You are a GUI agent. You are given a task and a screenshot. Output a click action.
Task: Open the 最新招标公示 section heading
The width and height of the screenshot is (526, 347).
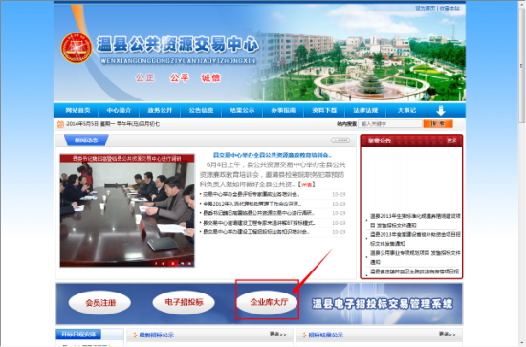coord(156,335)
